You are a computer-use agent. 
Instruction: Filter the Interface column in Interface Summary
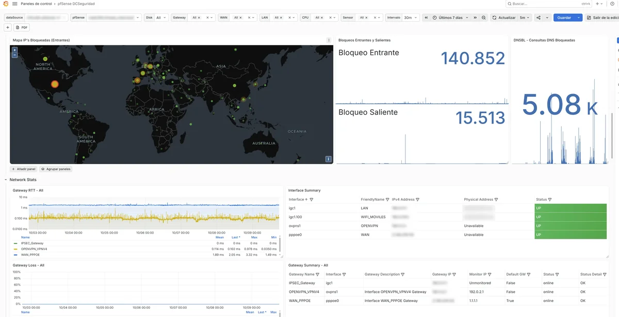point(312,200)
